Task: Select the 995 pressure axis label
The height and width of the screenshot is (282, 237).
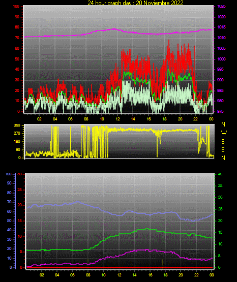Action: coord(220,69)
